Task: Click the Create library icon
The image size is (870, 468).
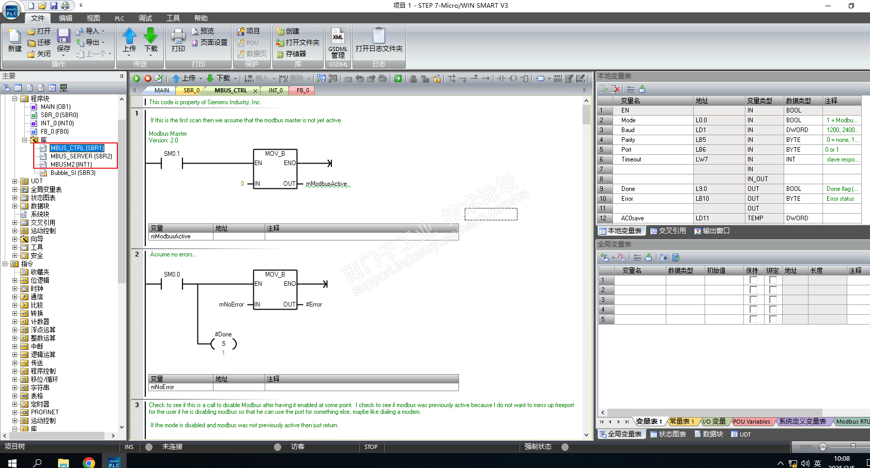Action: [x=280, y=31]
